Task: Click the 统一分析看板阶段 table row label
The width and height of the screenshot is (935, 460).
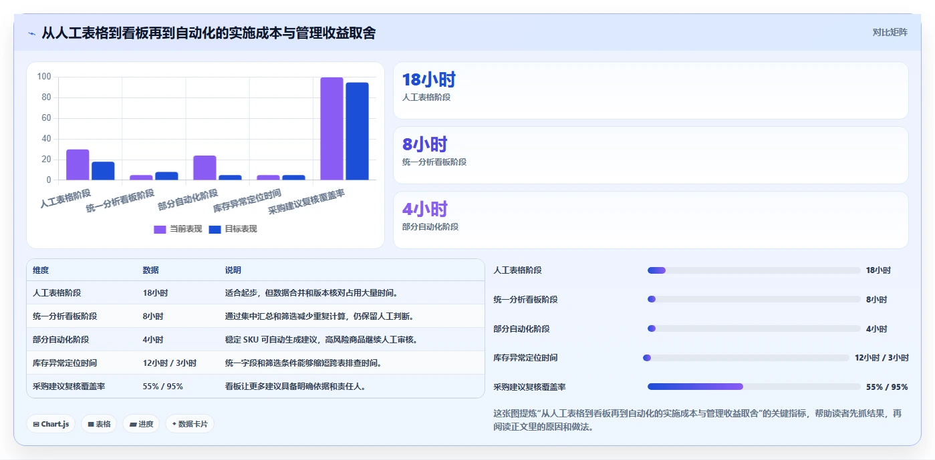Action: [x=65, y=316]
